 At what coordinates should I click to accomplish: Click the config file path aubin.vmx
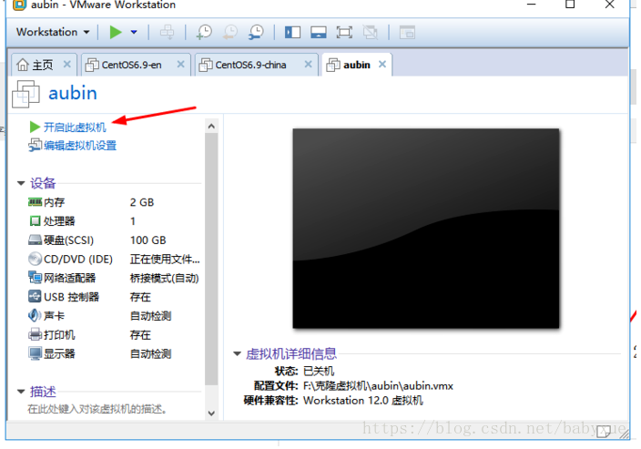378,385
